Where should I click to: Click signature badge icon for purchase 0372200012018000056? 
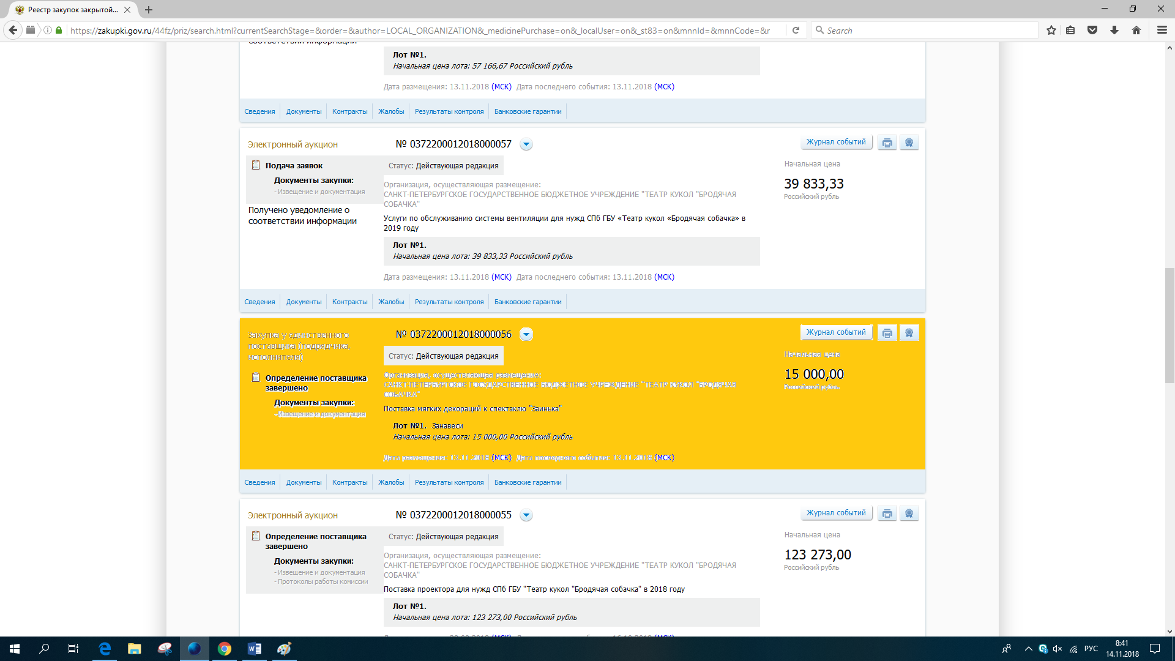coord(909,333)
